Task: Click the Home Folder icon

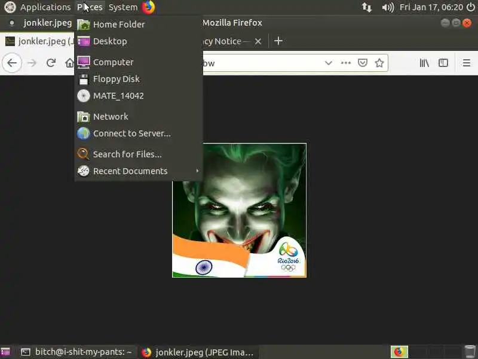Action: [83, 25]
